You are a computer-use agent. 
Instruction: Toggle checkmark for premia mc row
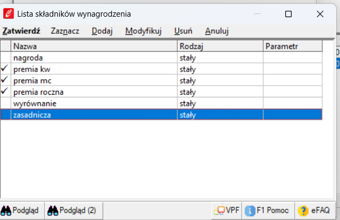click(5, 80)
